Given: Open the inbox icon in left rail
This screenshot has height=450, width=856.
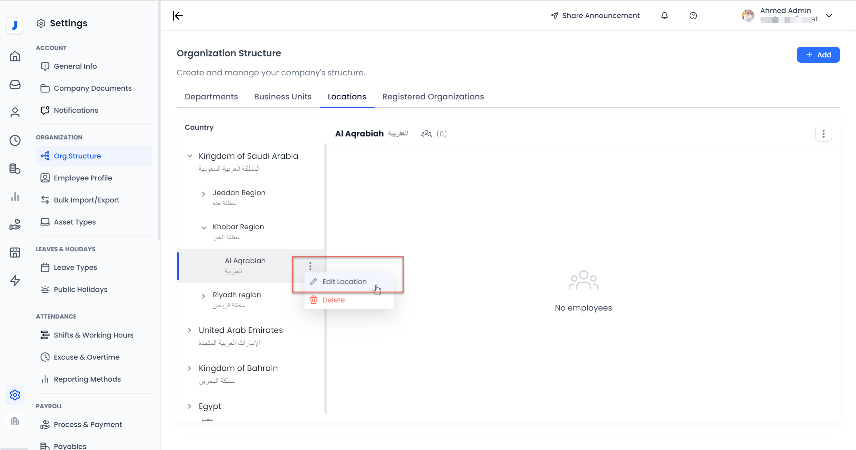Looking at the screenshot, I should 15,84.
